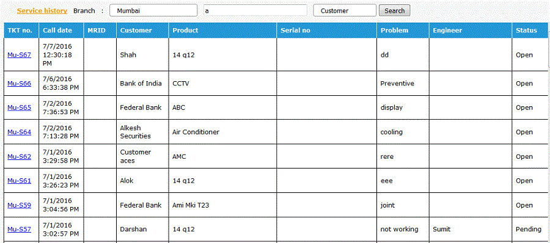
Task: Select product cell 'CCTV'
Action: click(222, 84)
